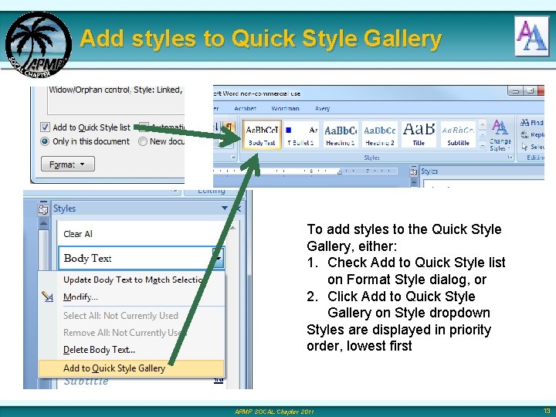Apply the Heading 1 quick style
Screen dimensions: 556x417
340,134
